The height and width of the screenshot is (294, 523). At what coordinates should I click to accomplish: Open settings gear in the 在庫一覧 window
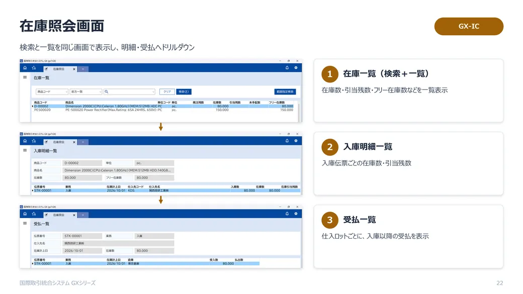click(296, 68)
